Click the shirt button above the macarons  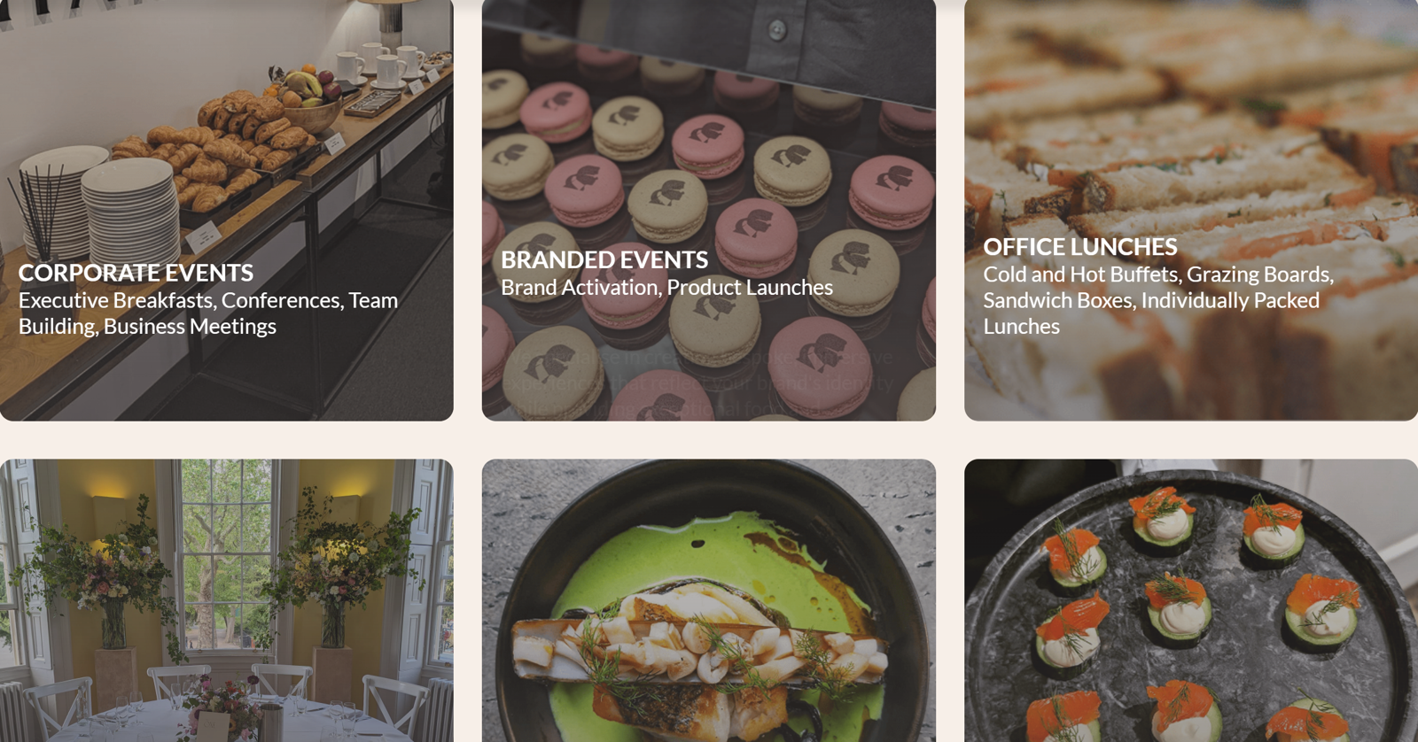coord(777,31)
